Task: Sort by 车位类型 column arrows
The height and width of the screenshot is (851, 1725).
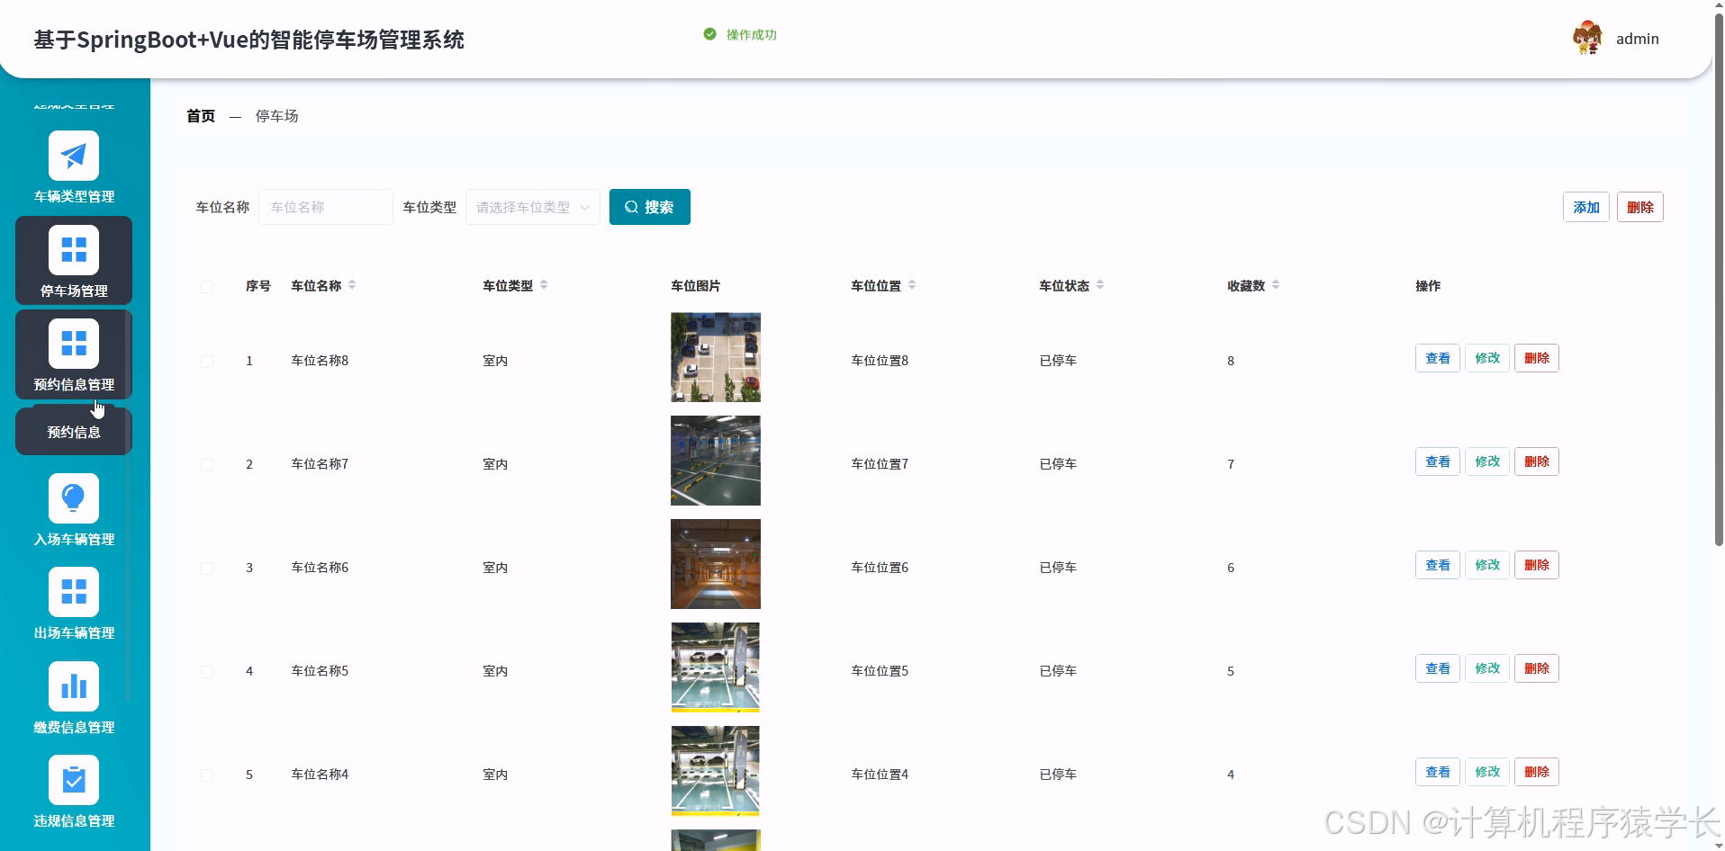Action: [544, 285]
